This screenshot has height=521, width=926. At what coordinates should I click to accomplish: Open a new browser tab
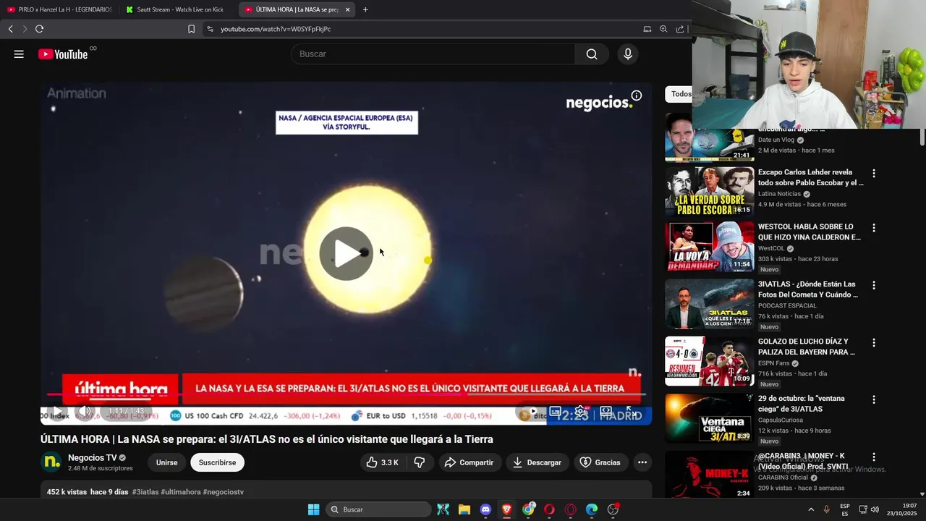click(x=365, y=9)
